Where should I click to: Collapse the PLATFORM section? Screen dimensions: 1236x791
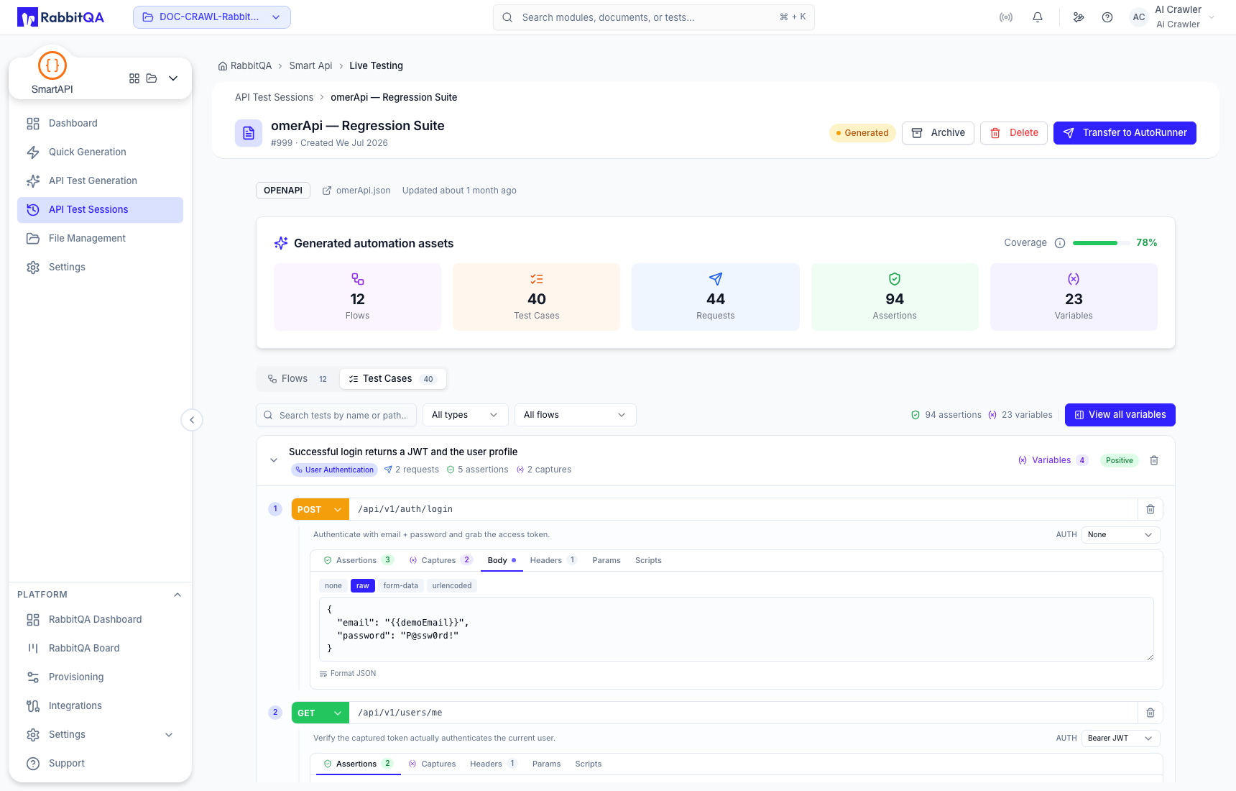177,595
